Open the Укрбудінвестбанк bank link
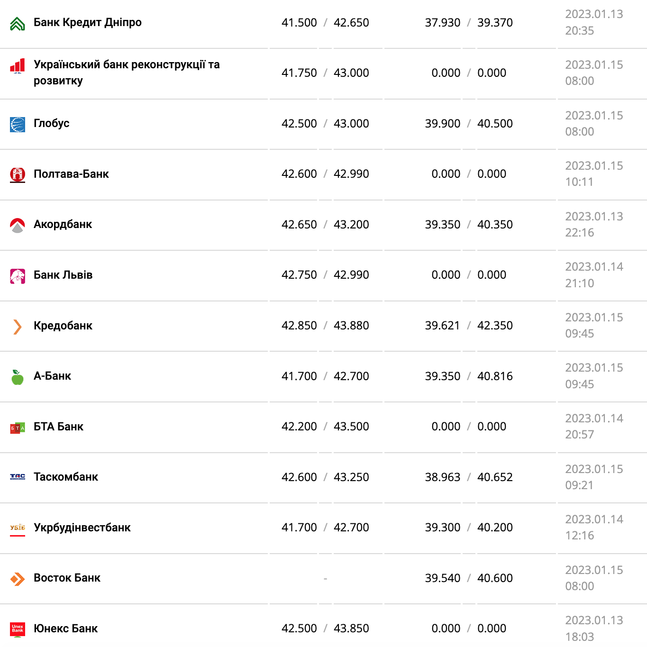The image size is (647, 647). [x=82, y=528]
